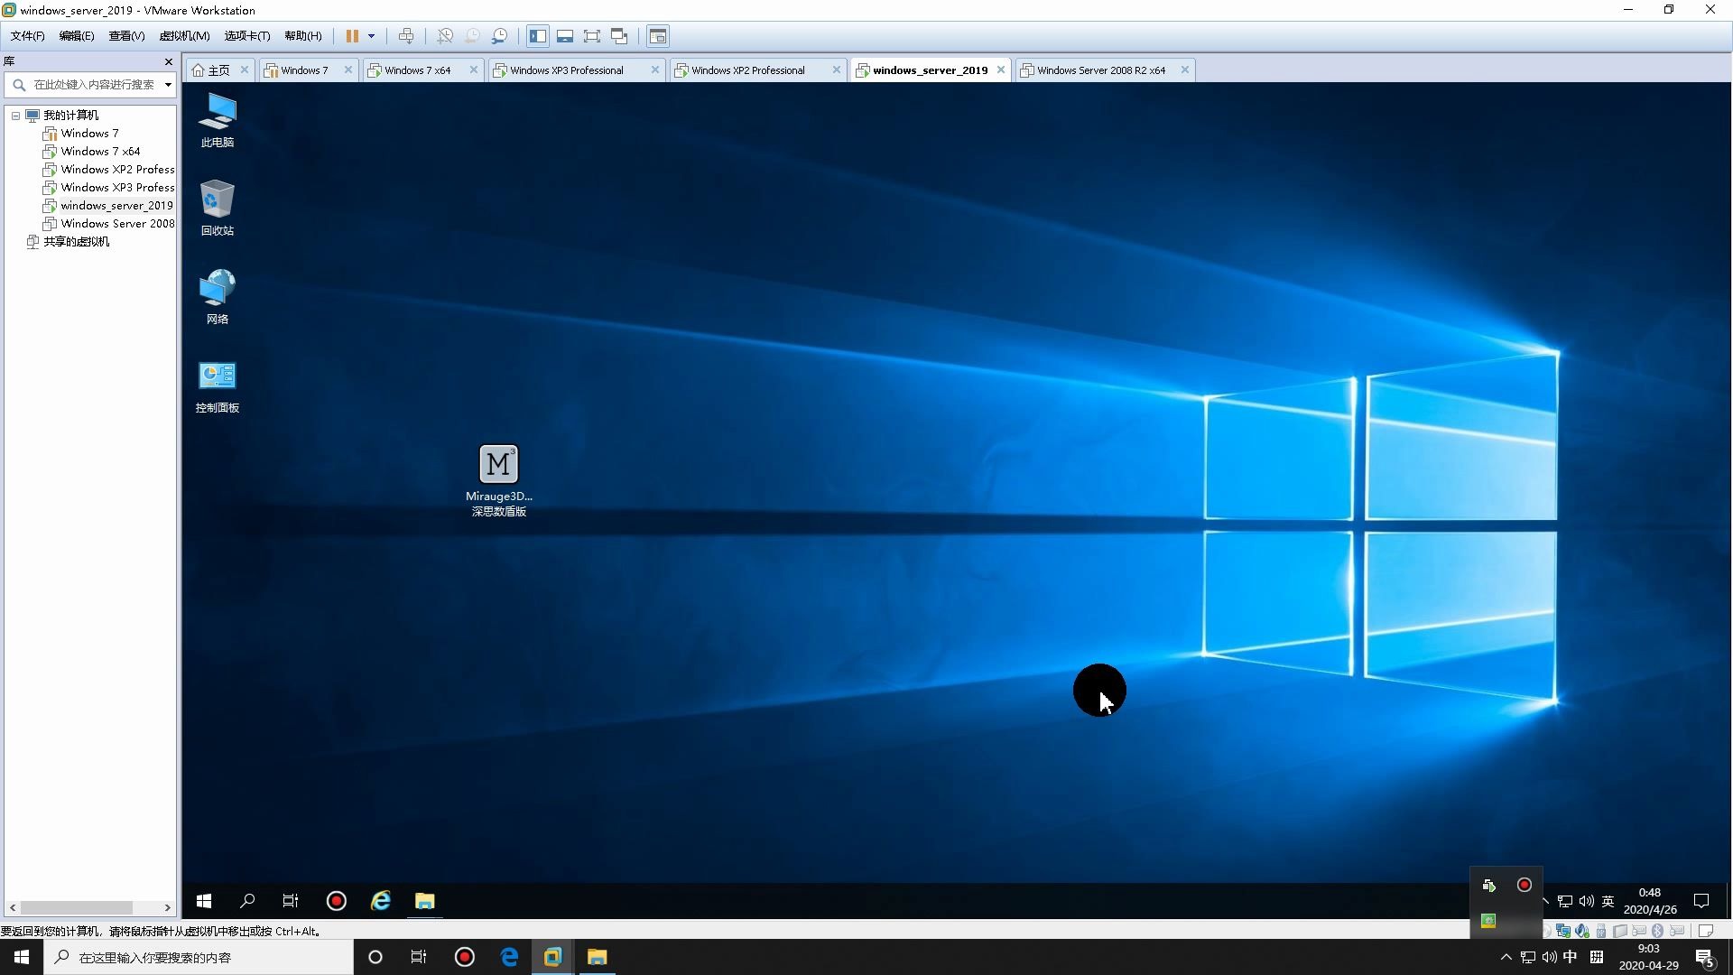Open Internet Explorer in guest taskbar

point(381,901)
